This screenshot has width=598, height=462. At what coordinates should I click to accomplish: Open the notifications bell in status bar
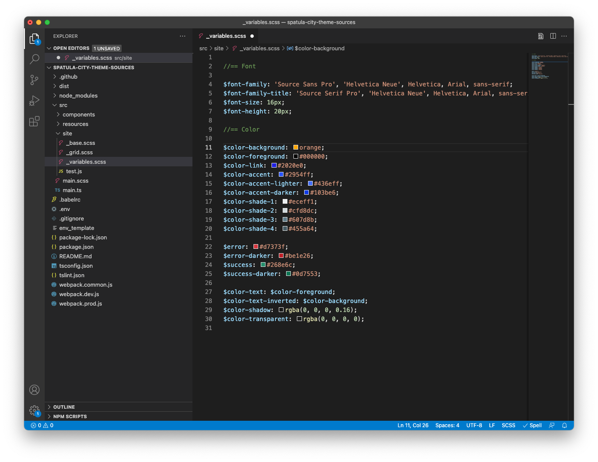(564, 425)
